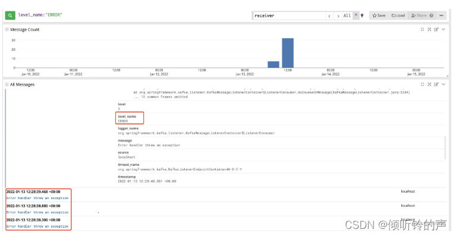Run the search with green magnifier button
This screenshot has width=456, height=236.
coord(10,15)
